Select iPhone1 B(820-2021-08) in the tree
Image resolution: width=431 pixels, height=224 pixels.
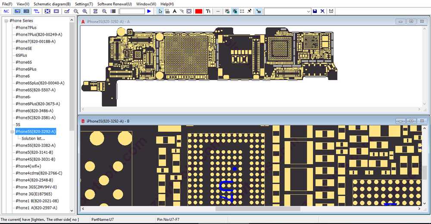pos(37,201)
